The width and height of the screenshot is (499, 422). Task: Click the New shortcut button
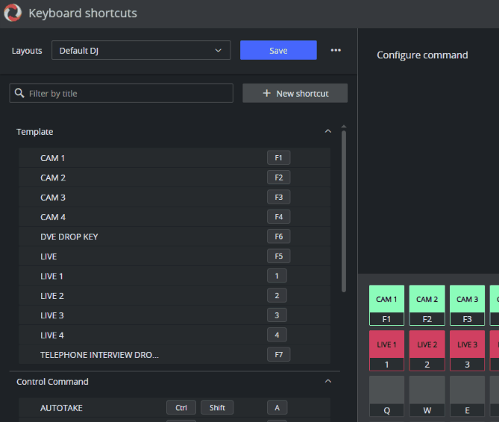(295, 94)
